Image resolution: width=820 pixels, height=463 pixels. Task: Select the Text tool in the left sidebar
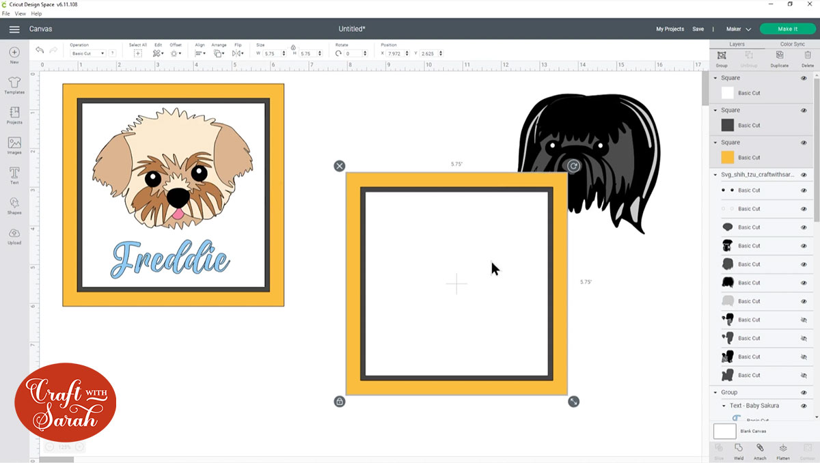(14, 173)
